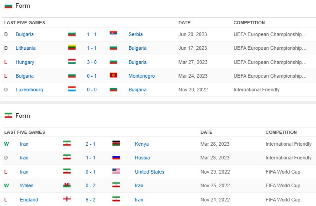Open the 2 - 1 Iran vs Kenya score
This screenshot has height=206, width=316.
[90, 144]
